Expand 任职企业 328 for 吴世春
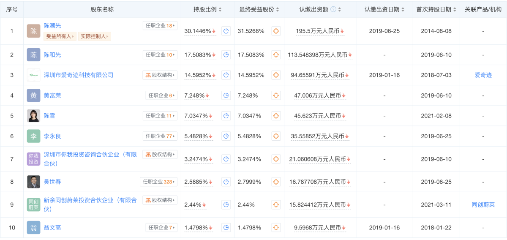The image size is (507, 240). coord(158,182)
